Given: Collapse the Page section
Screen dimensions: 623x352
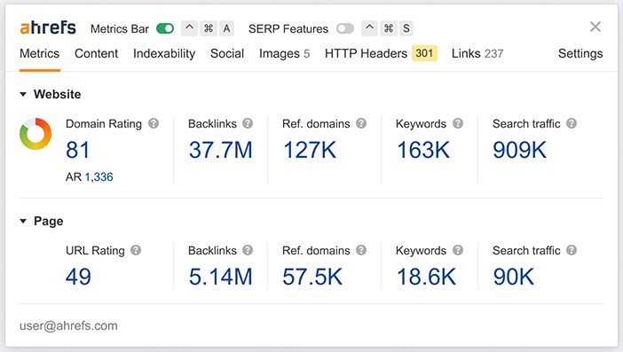Looking at the screenshot, I should (x=23, y=221).
